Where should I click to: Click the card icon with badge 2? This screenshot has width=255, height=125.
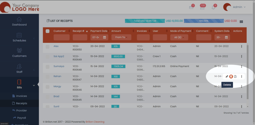coord(191,7)
